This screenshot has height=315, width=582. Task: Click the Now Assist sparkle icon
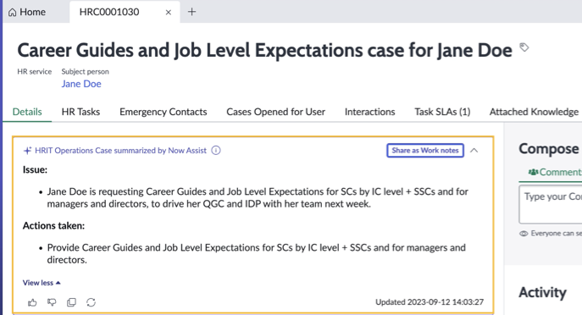point(27,150)
